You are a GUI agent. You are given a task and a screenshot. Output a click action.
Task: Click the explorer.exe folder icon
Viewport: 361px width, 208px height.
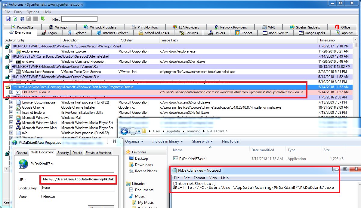(x=18, y=51)
